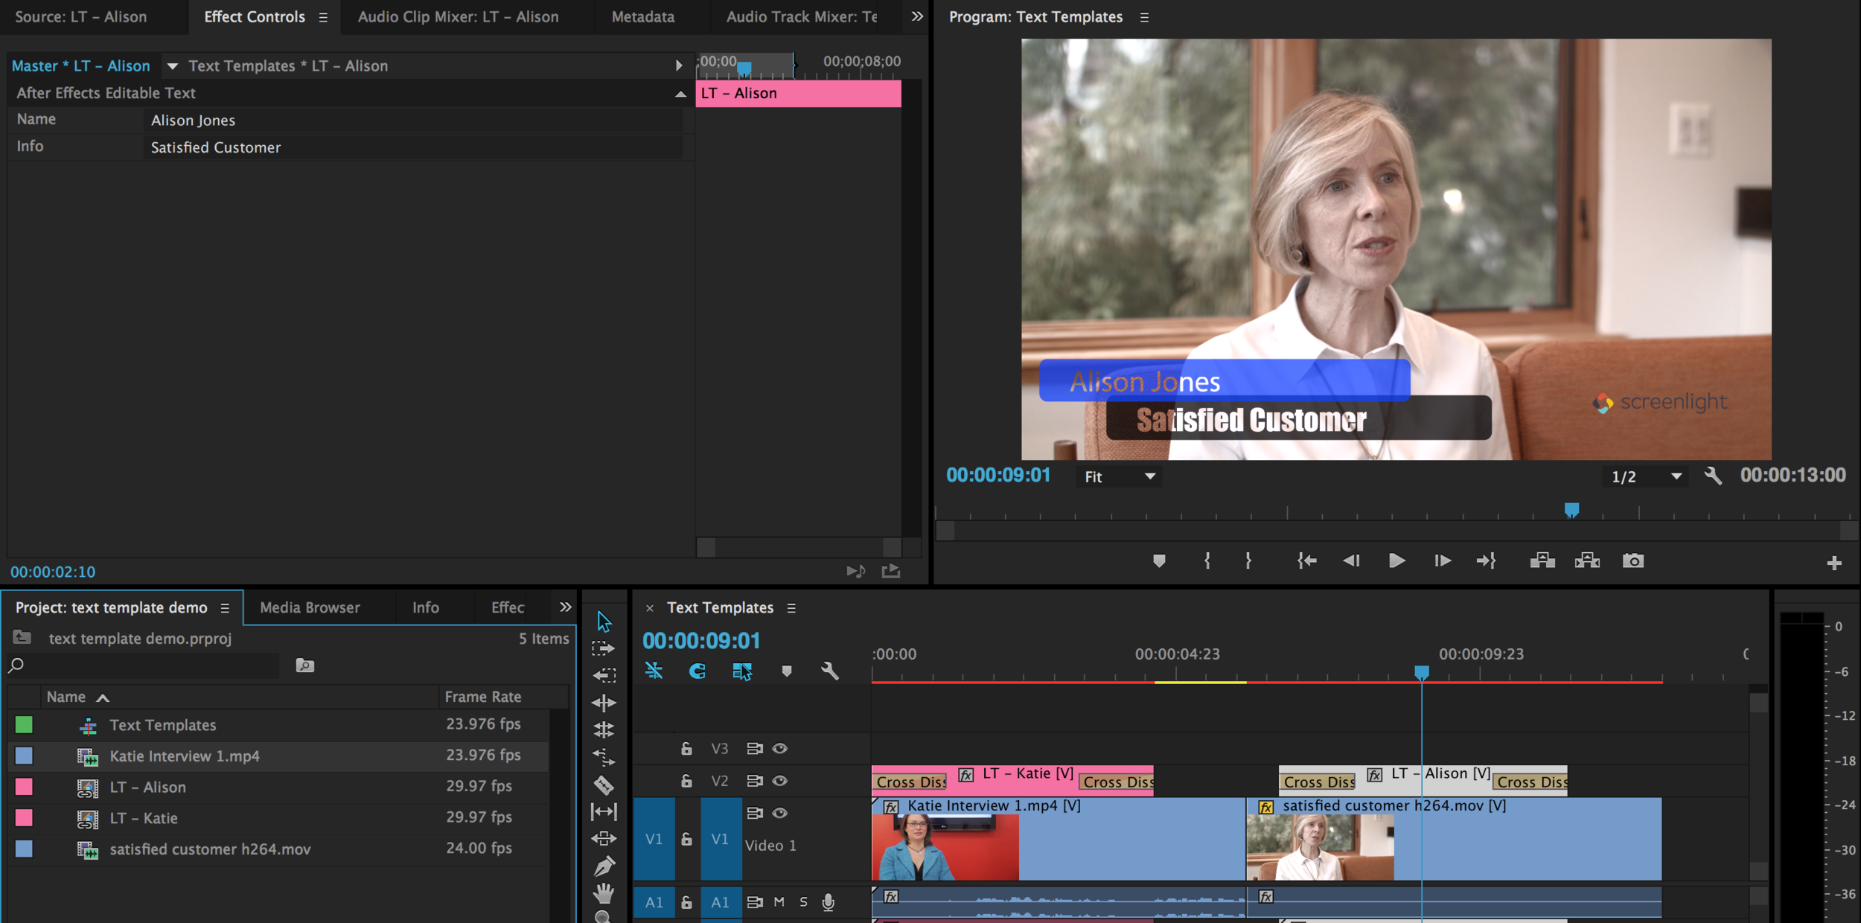Expand the Master LT-Alison dropdown
1861x923 pixels.
[172, 66]
